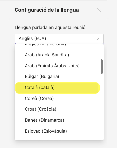Pick Búlgar (Bulgària) as the spoken language

point(59,77)
